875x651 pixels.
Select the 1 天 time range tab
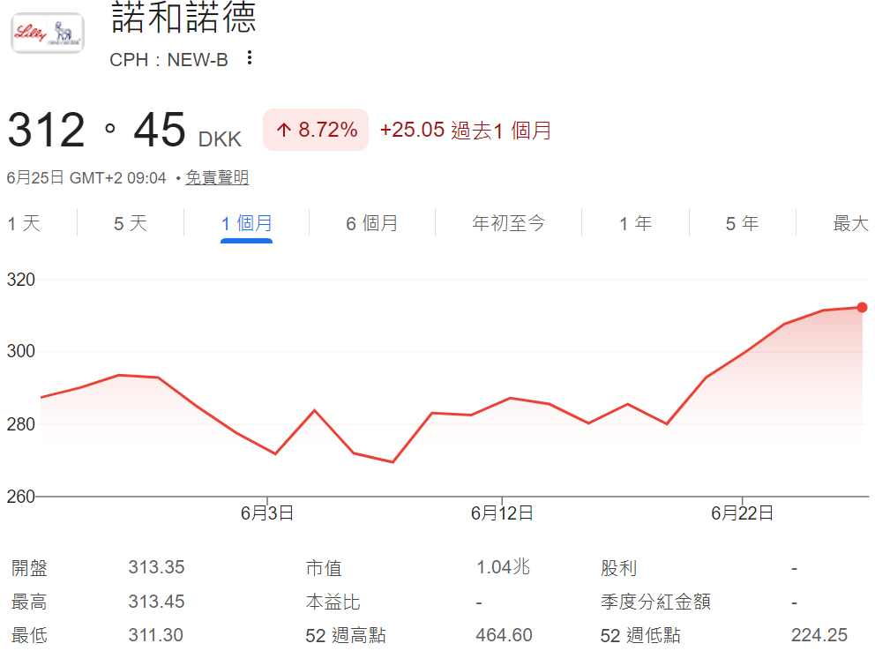(x=24, y=223)
